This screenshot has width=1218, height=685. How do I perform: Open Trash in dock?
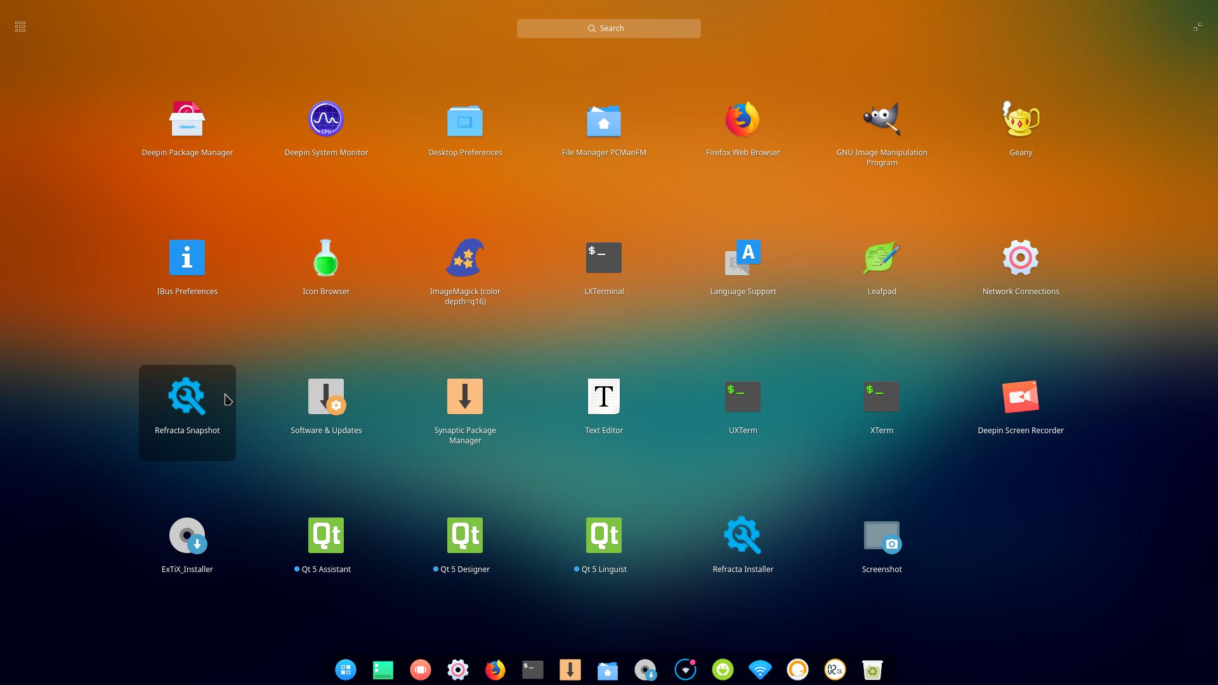click(872, 670)
